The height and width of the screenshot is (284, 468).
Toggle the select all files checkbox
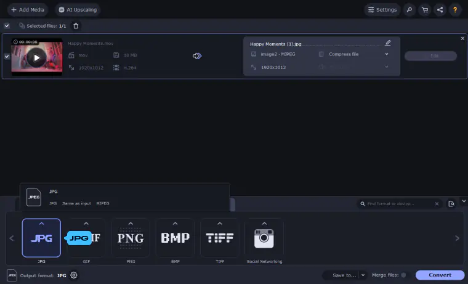click(7, 26)
